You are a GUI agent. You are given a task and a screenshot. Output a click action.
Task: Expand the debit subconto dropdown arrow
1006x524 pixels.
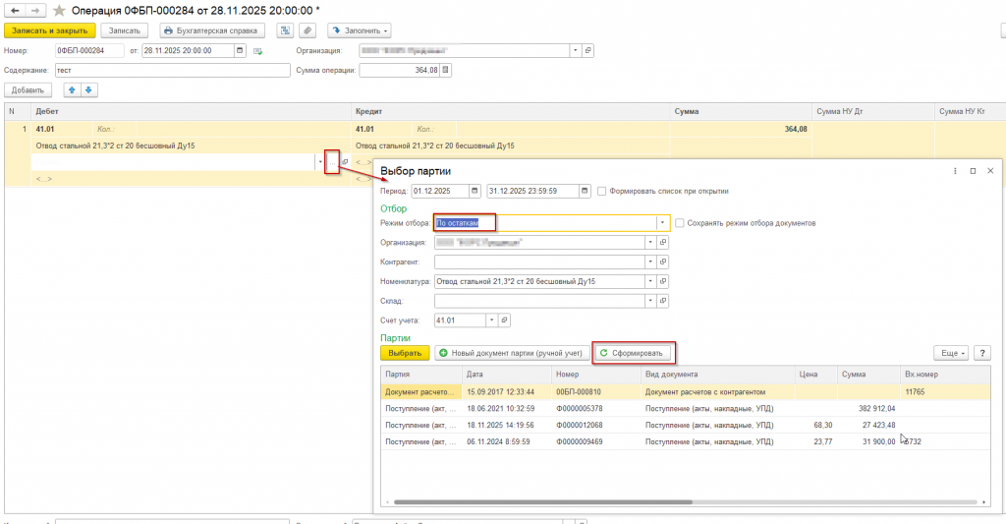pyautogui.click(x=320, y=162)
